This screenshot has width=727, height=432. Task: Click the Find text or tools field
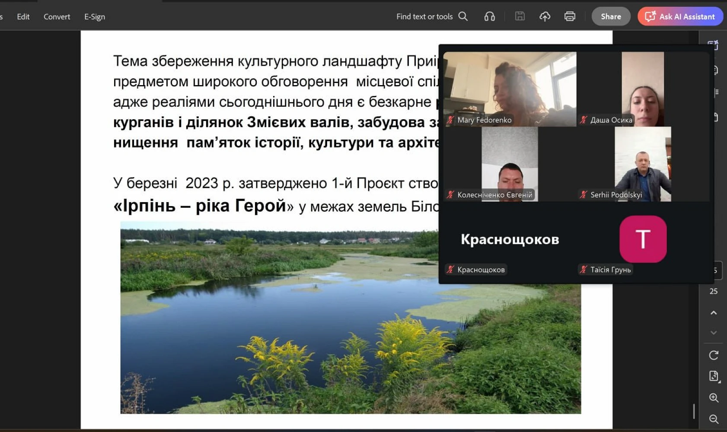[x=424, y=16]
